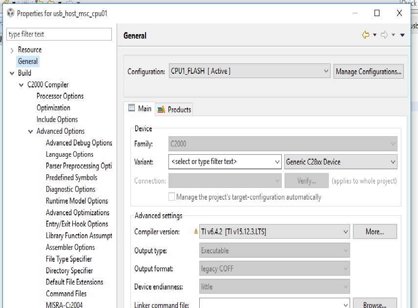
Task: Click the Verify... connection button
Action: pyautogui.click(x=307, y=181)
